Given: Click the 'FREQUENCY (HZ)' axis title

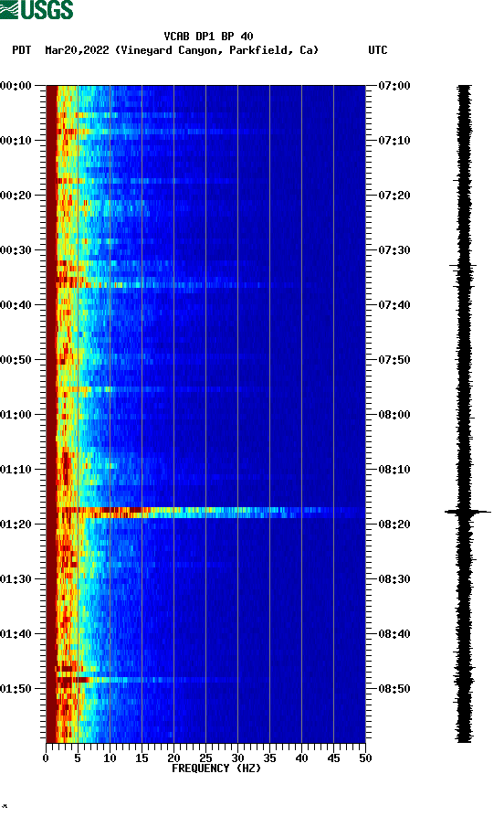Looking at the screenshot, I should click(216, 768).
